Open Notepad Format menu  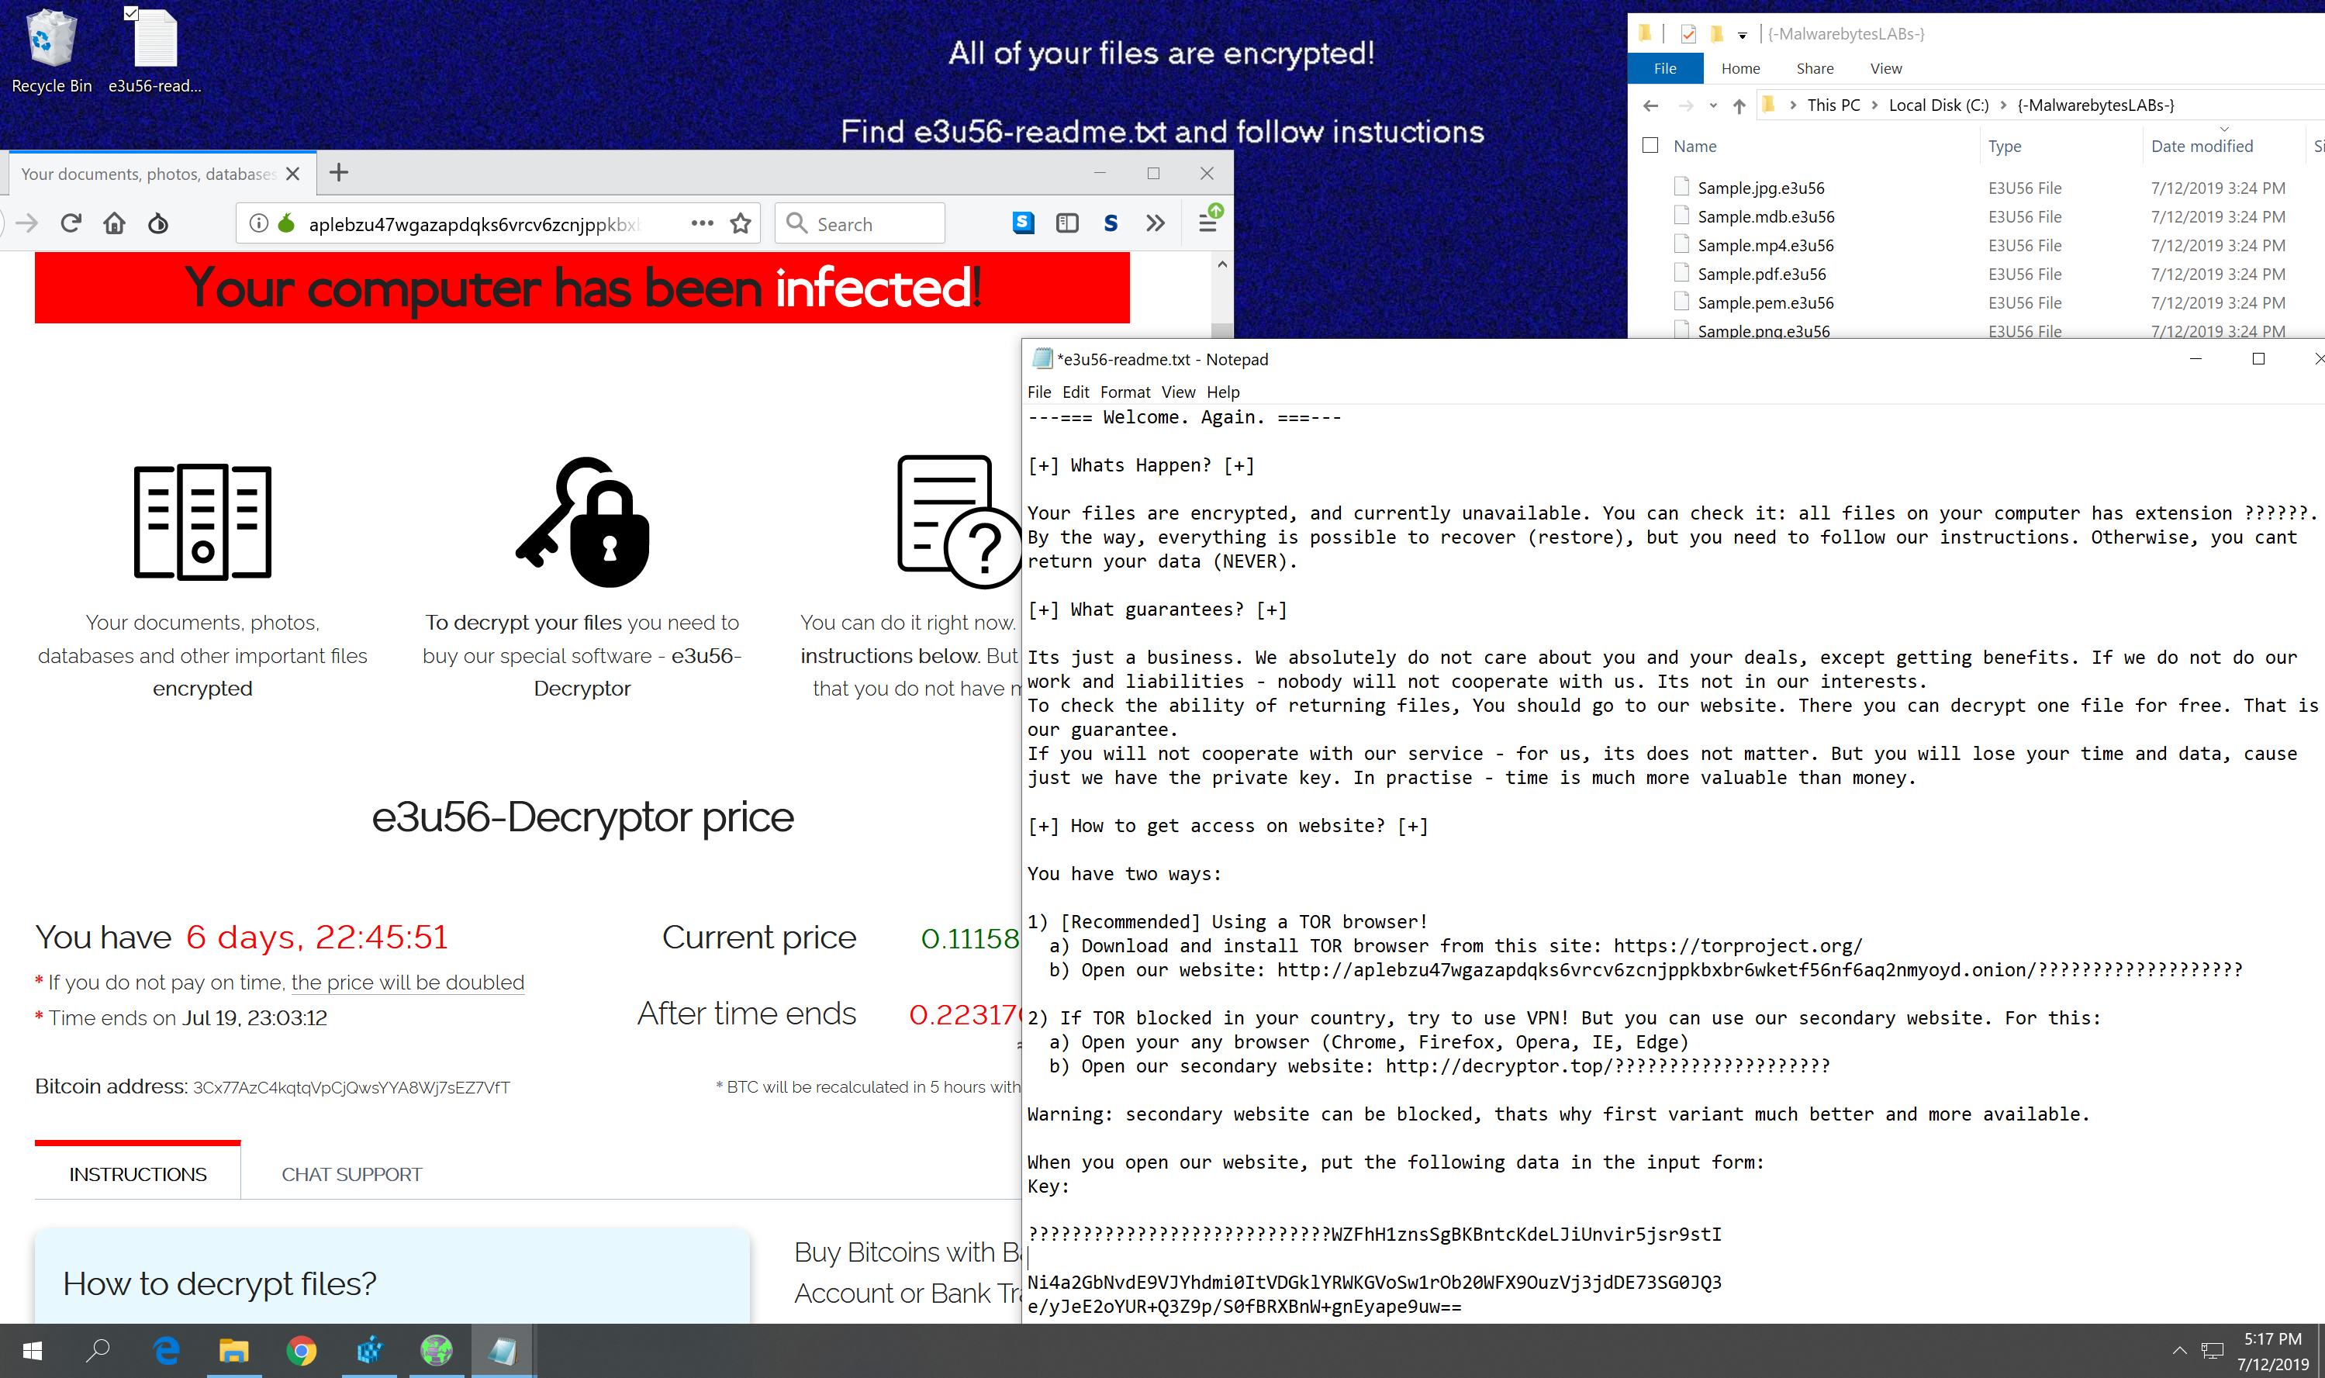pyautogui.click(x=1124, y=392)
